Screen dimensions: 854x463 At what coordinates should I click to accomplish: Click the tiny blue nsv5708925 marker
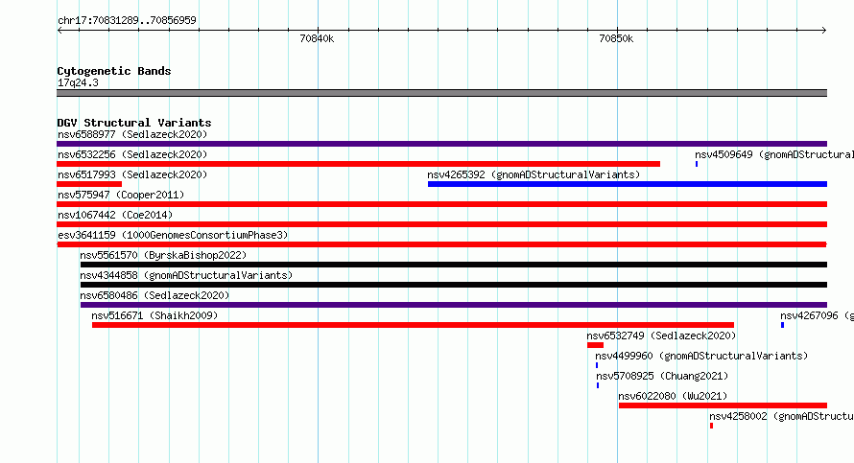tap(598, 385)
